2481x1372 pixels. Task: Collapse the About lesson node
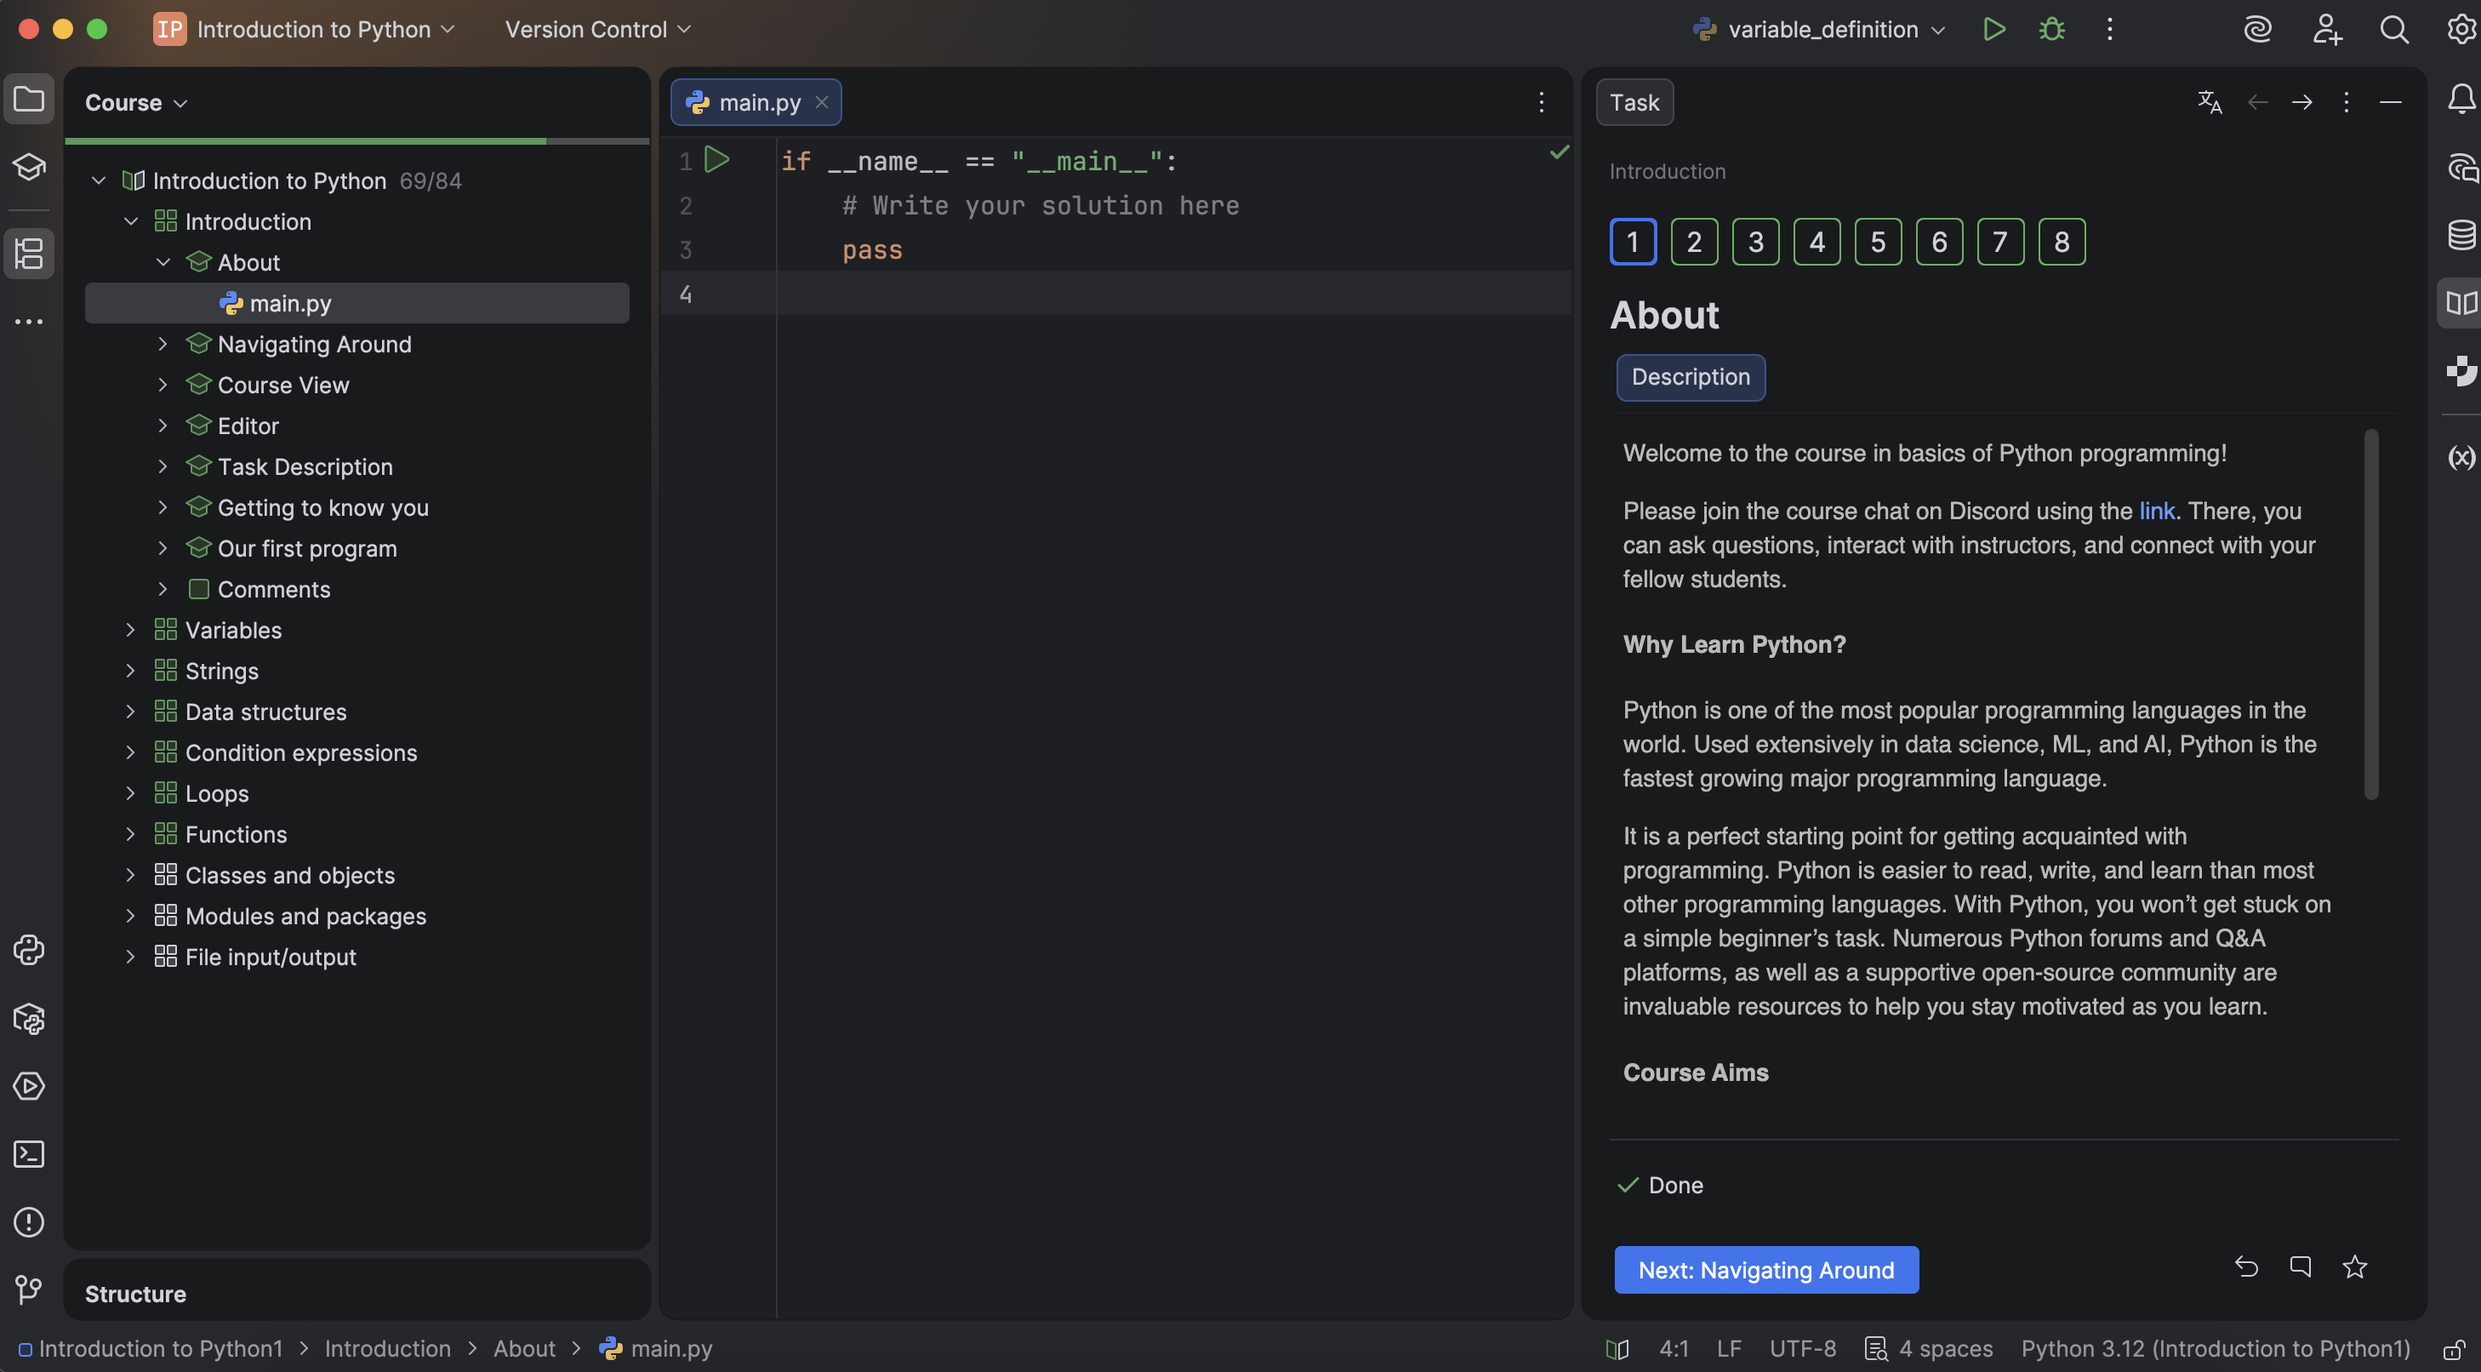pos(163,262)
